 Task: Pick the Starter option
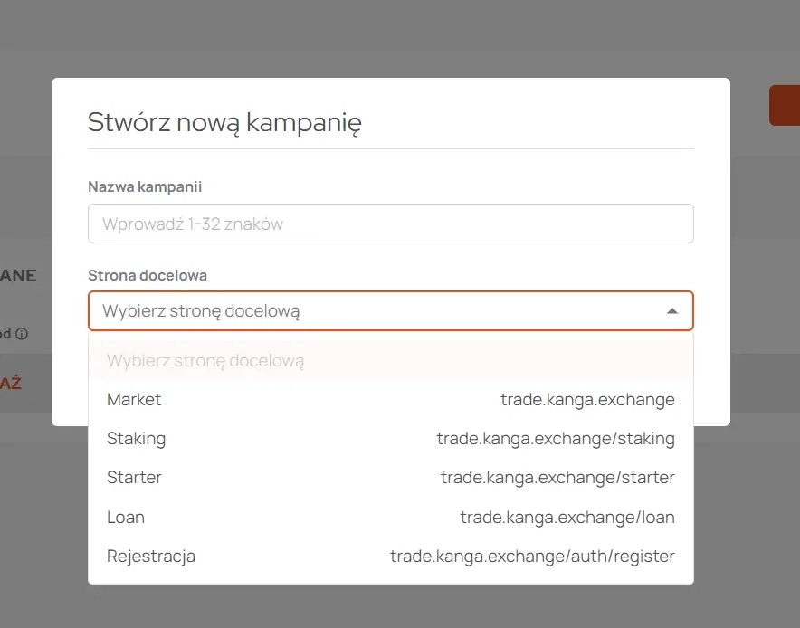pos(390,478)
